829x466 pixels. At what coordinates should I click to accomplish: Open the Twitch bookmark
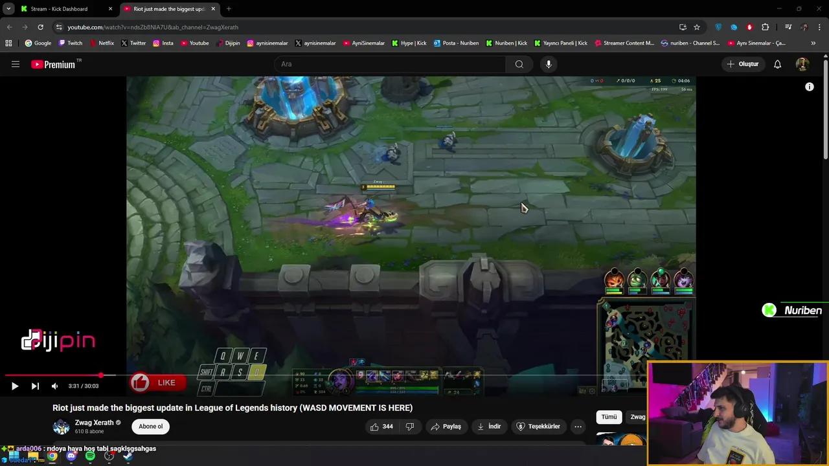(x=71, y=43)
